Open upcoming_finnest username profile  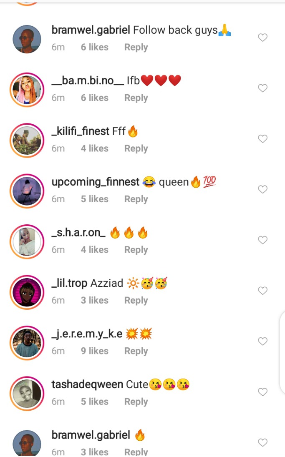point(96,182)
